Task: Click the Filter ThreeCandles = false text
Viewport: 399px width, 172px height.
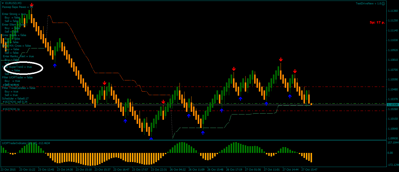Action: pos(19,88)
